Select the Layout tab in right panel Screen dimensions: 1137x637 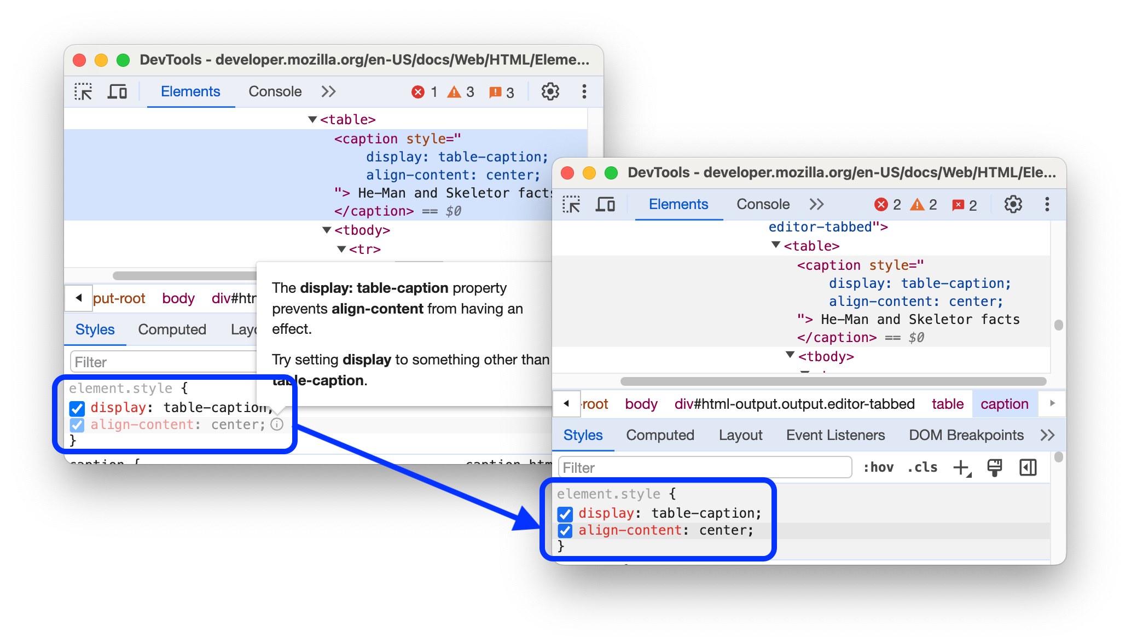[x=742, y=436]
